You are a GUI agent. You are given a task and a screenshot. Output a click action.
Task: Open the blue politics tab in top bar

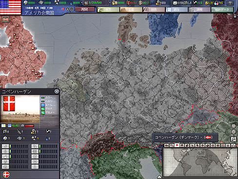[177, 10]
